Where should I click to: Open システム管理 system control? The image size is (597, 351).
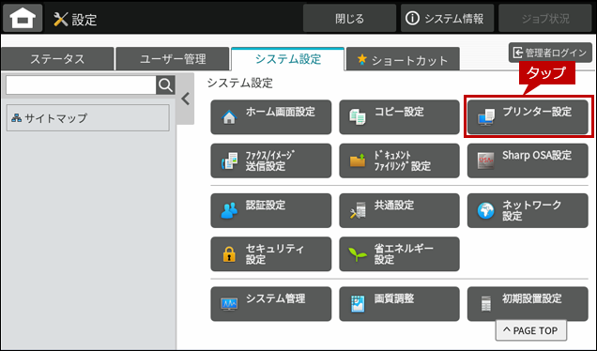pyautogui.click(x=270, y=304)
